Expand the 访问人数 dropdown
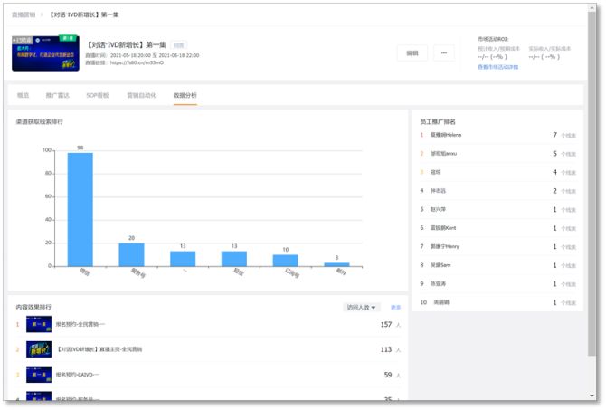Viewport: 606px width, 410px height. pyautogui.click(x=362, y=308)
